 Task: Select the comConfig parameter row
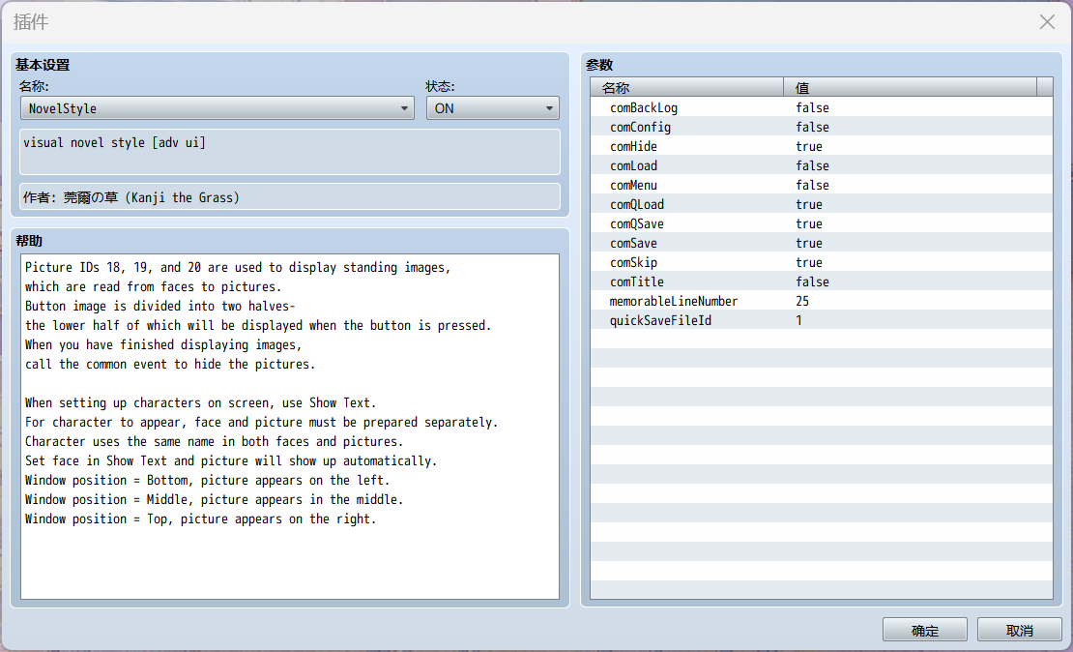point(821,127)
